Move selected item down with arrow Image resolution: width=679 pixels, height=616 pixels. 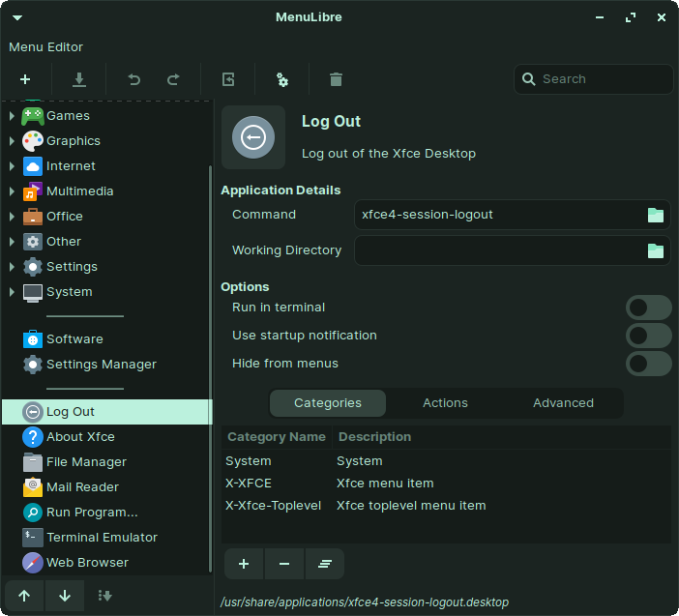coord(65,596)
